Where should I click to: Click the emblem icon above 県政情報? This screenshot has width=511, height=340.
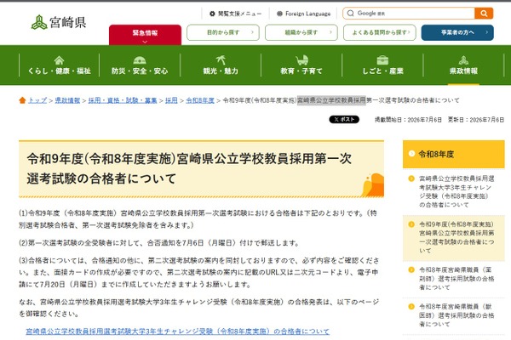pyautogui.click(x=463, y=60)
